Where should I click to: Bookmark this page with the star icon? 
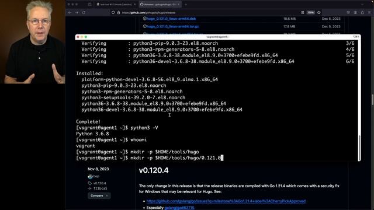[x=319, y=13]
